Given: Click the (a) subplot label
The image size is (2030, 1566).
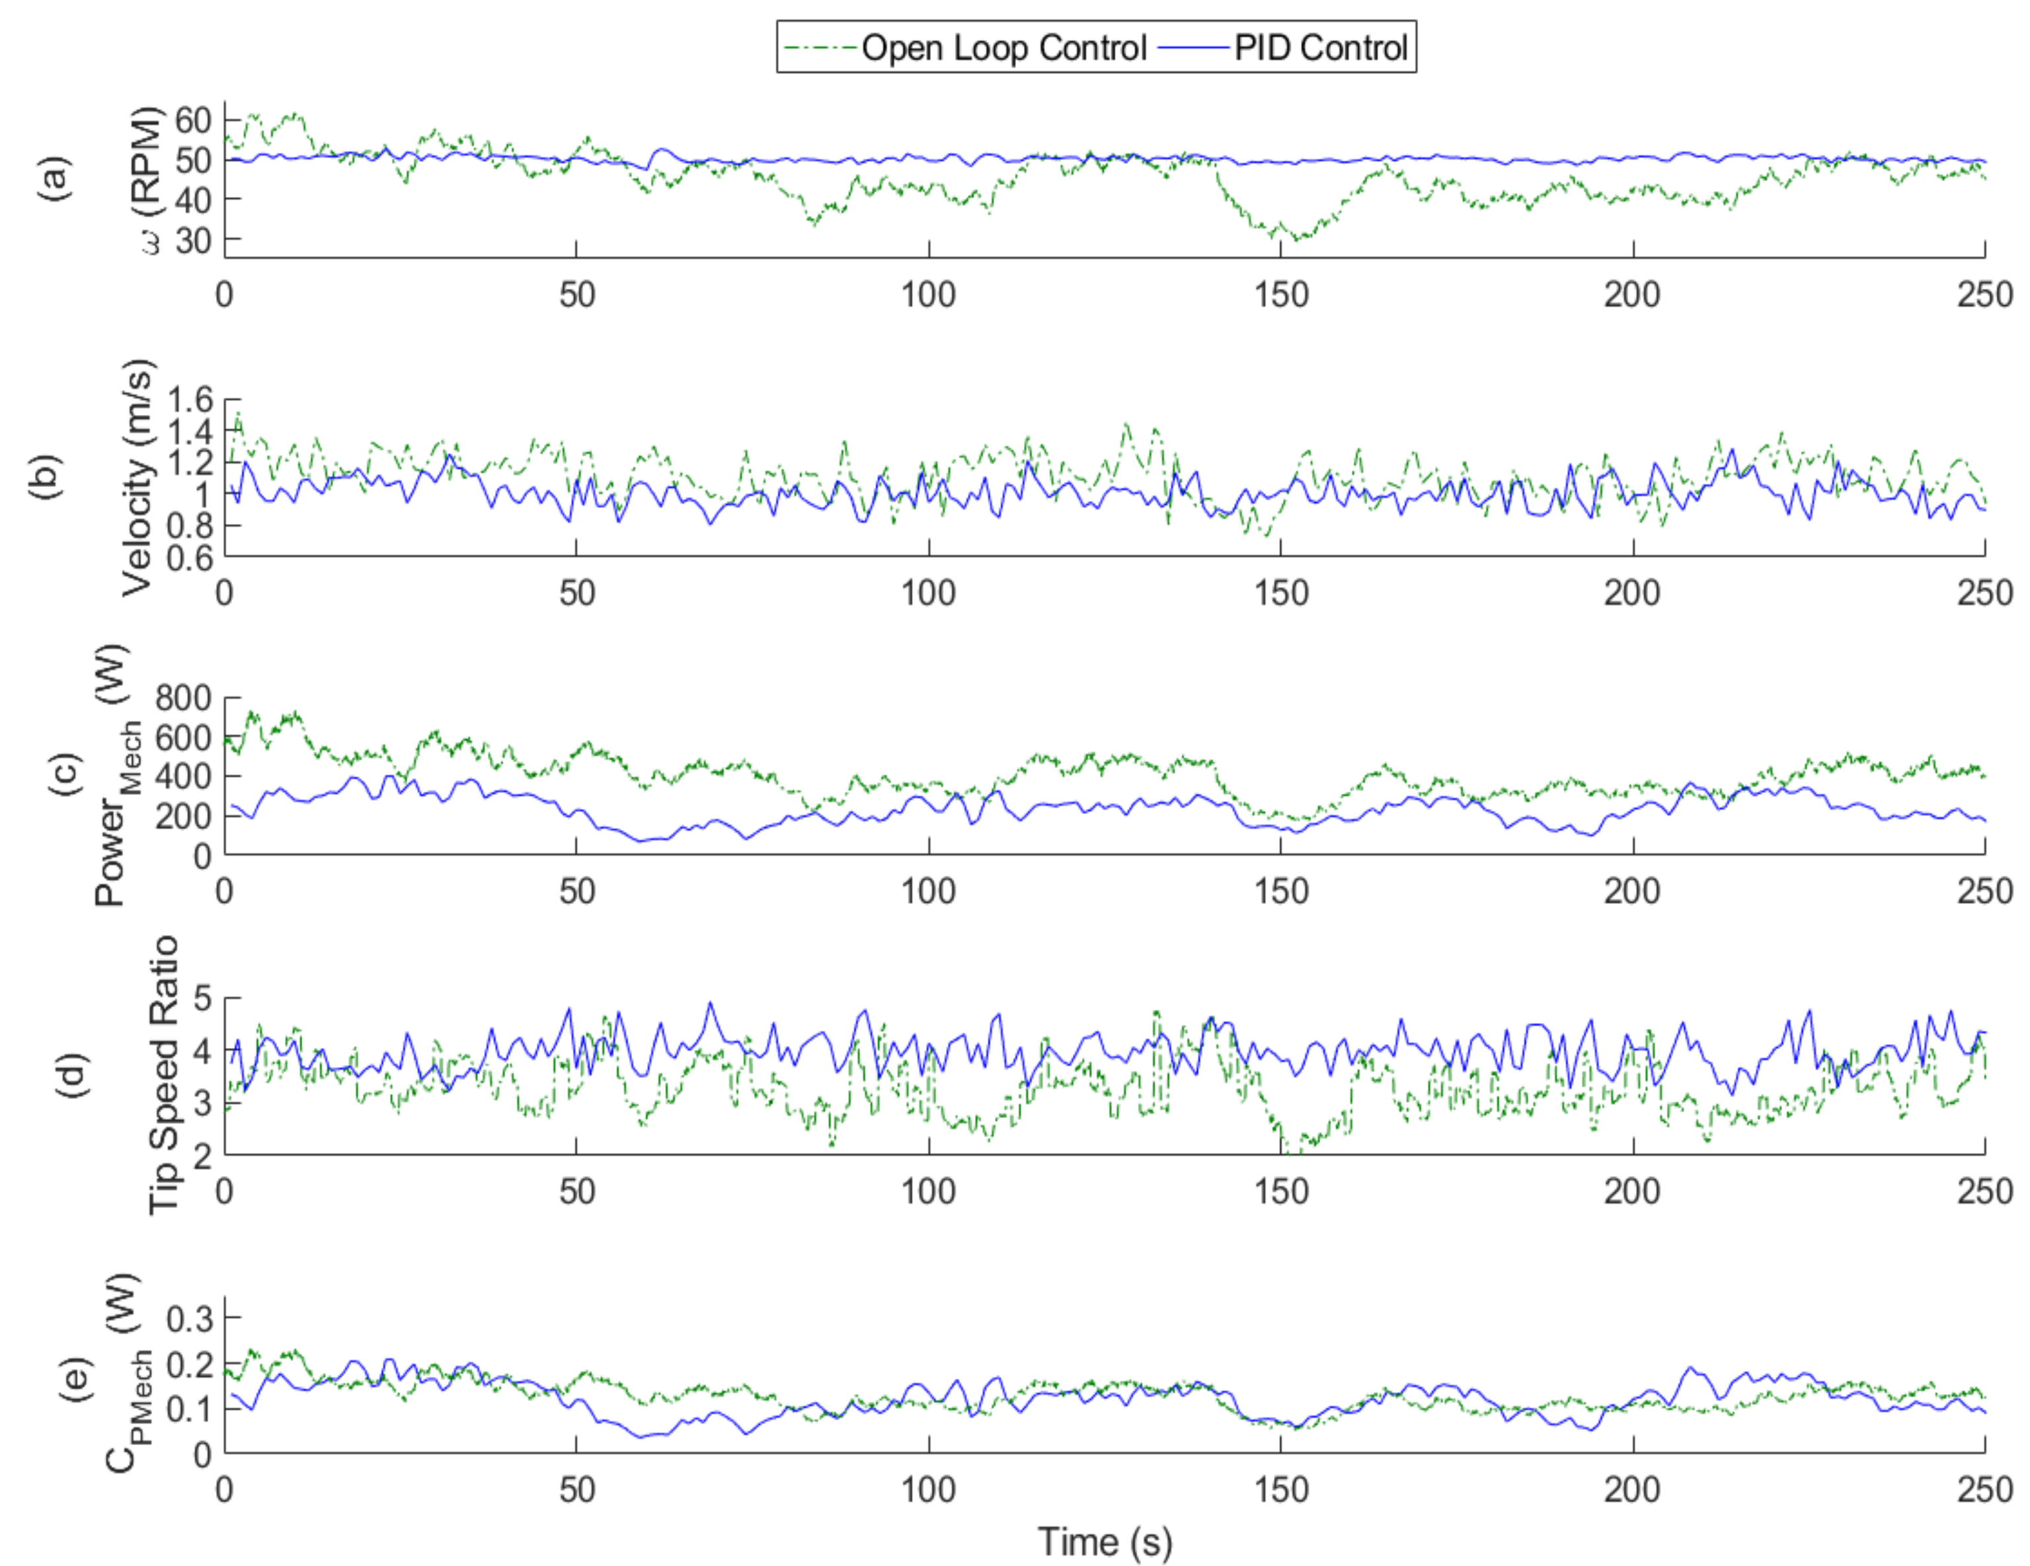Looking at the screenshot, I should pos(56,179).
